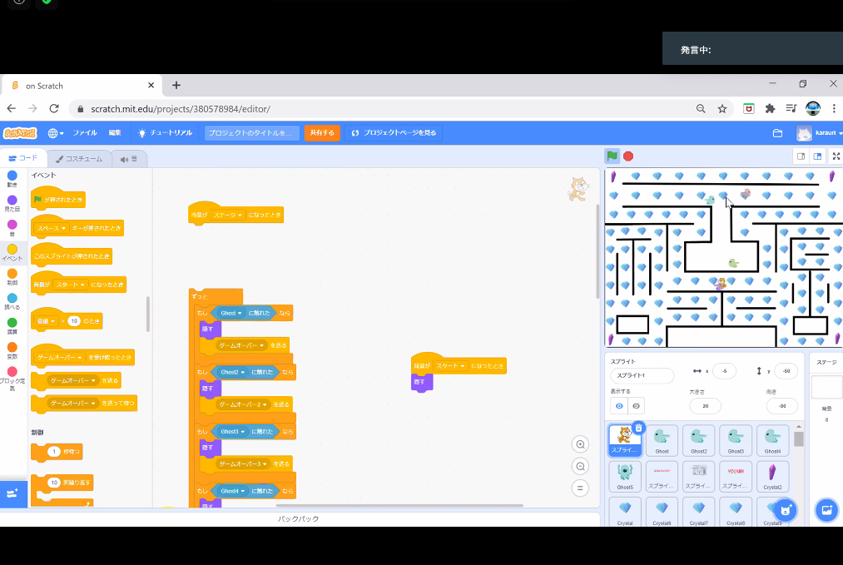
Task: Show the sprite with the eye icon
Action: pos(619,406)
